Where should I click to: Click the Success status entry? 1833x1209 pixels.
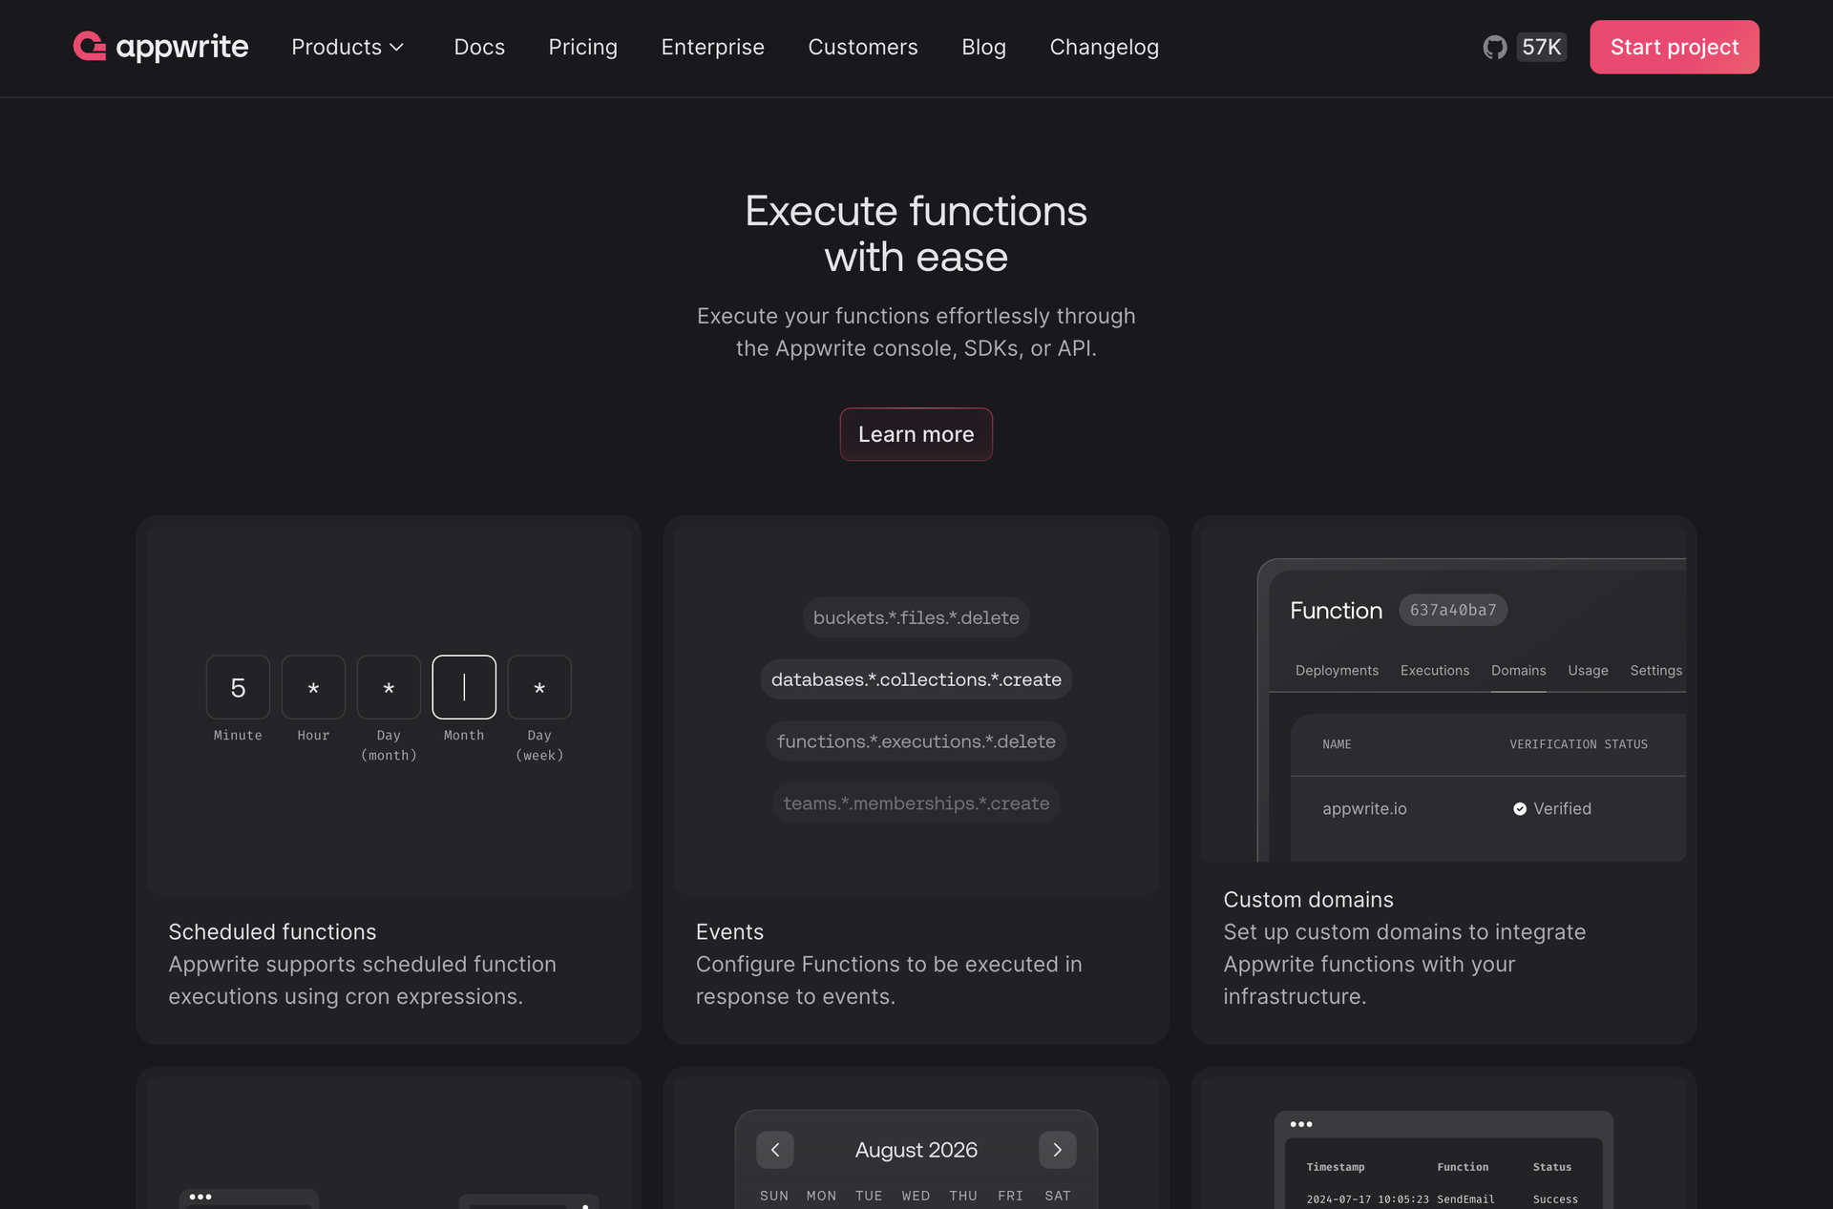[x=1555, y=1199]
